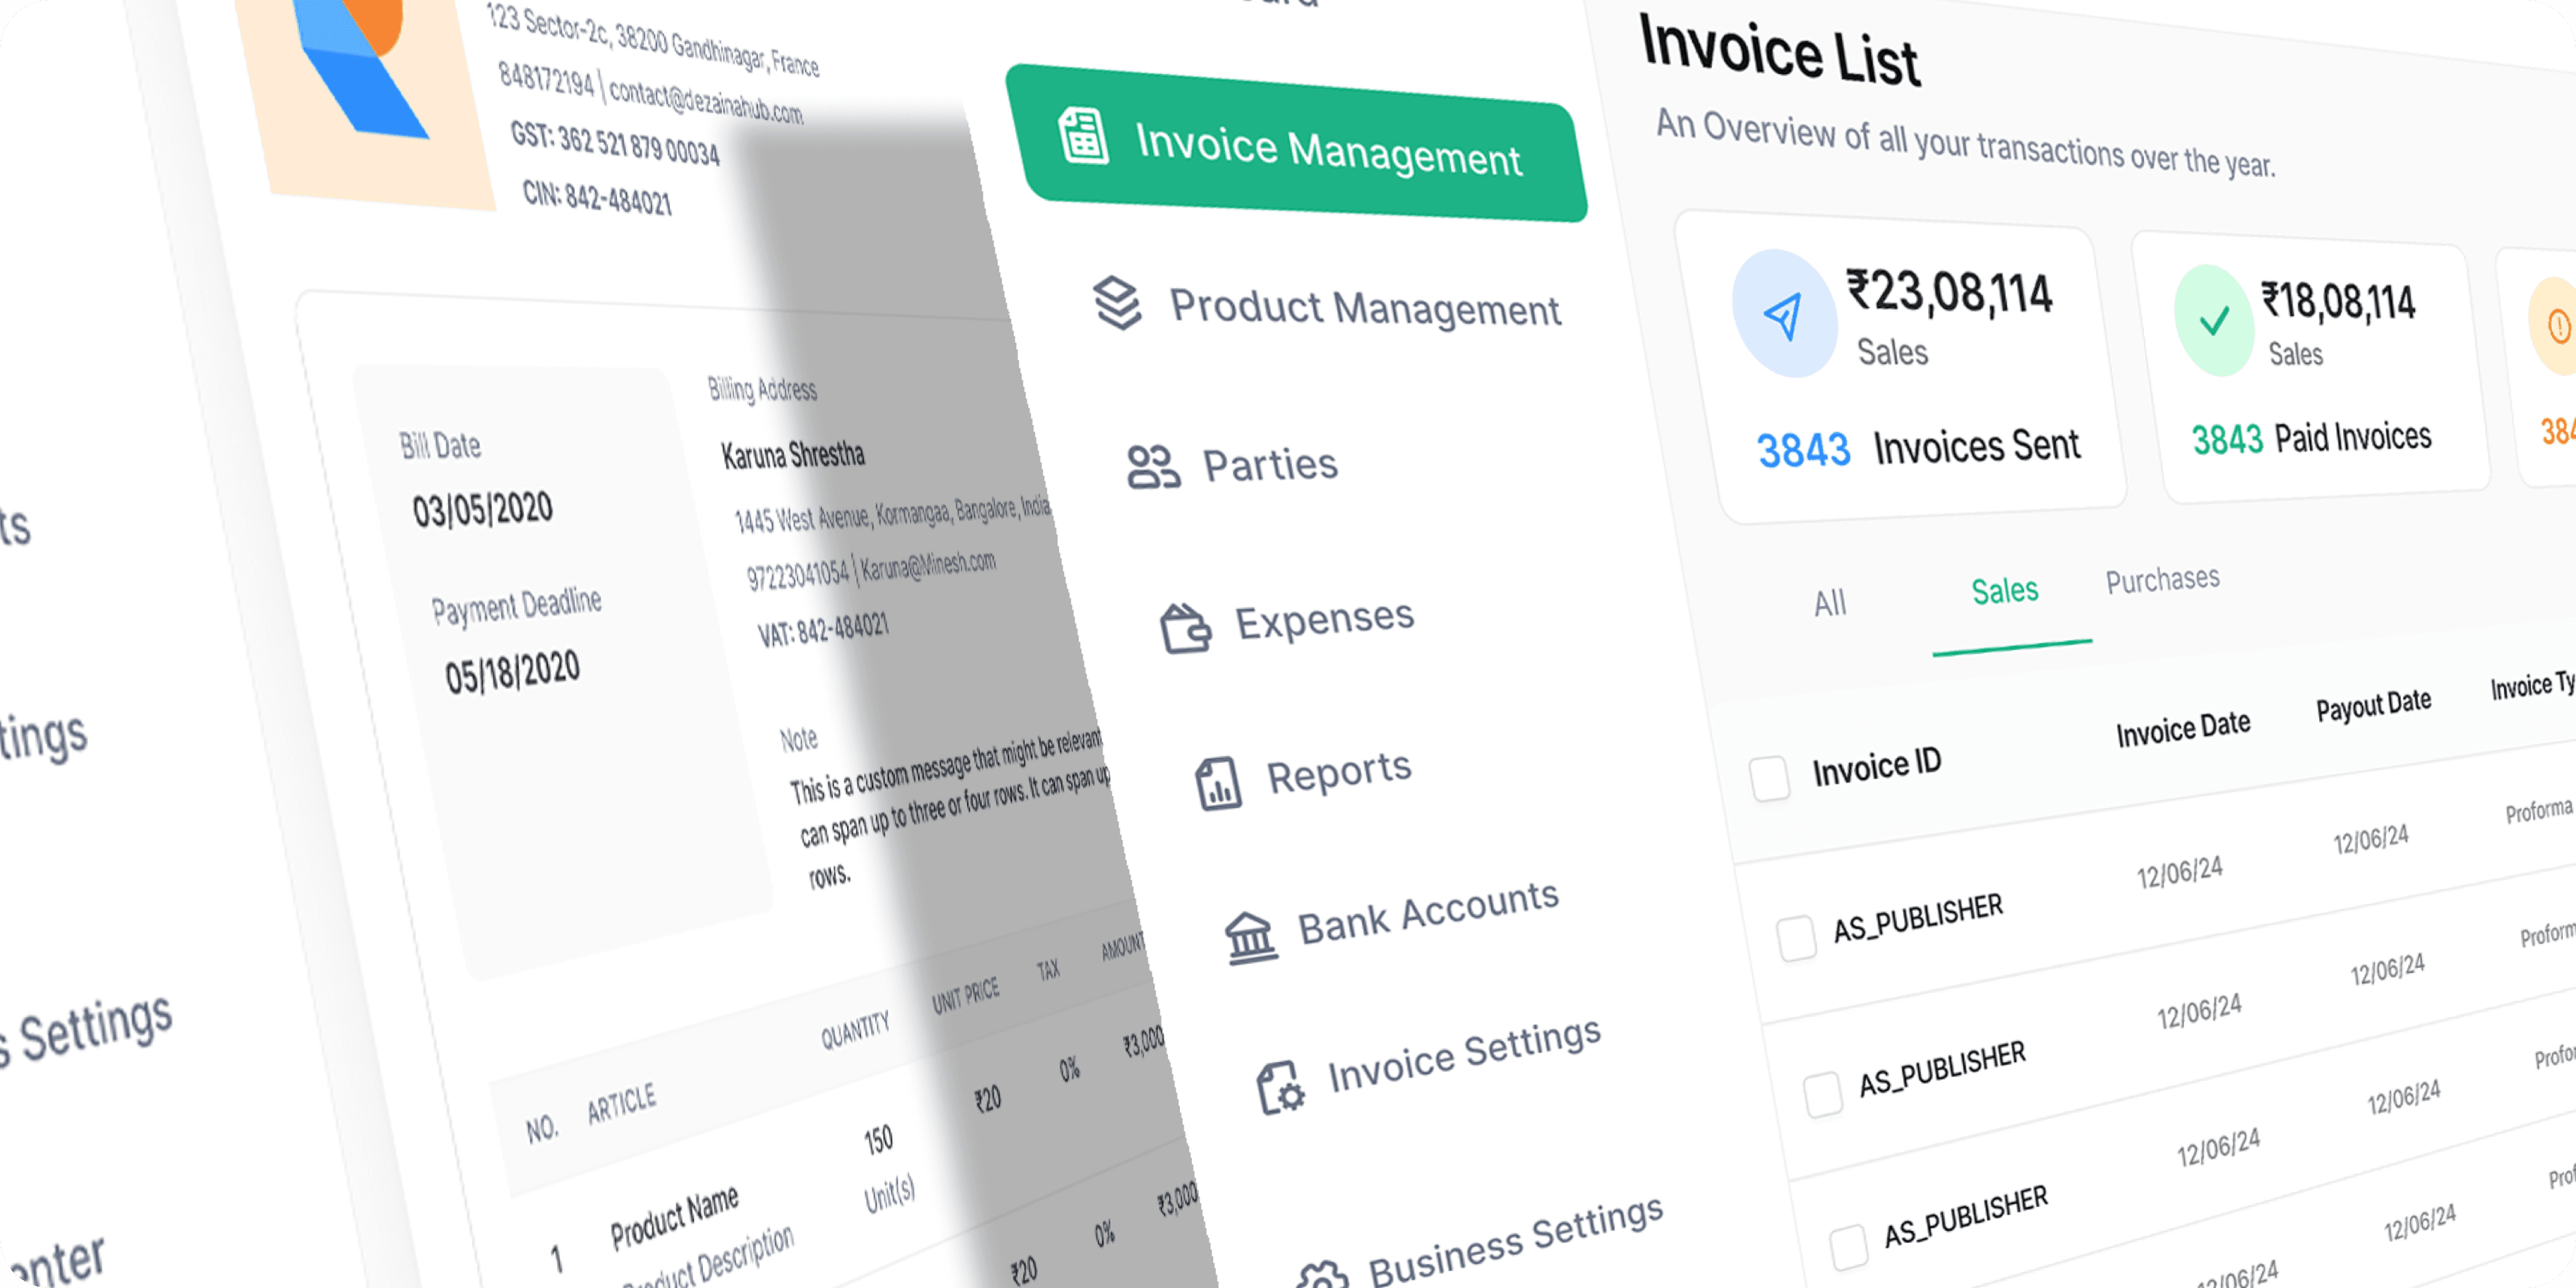Switch to the All tab
The width and height of the screenshot is (2576, 1288).
coord(1830,603)
